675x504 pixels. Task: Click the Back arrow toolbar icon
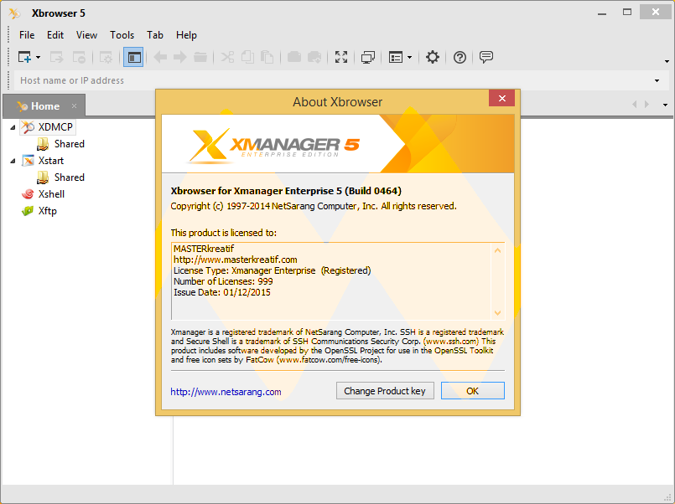click(x=160, y=57)
